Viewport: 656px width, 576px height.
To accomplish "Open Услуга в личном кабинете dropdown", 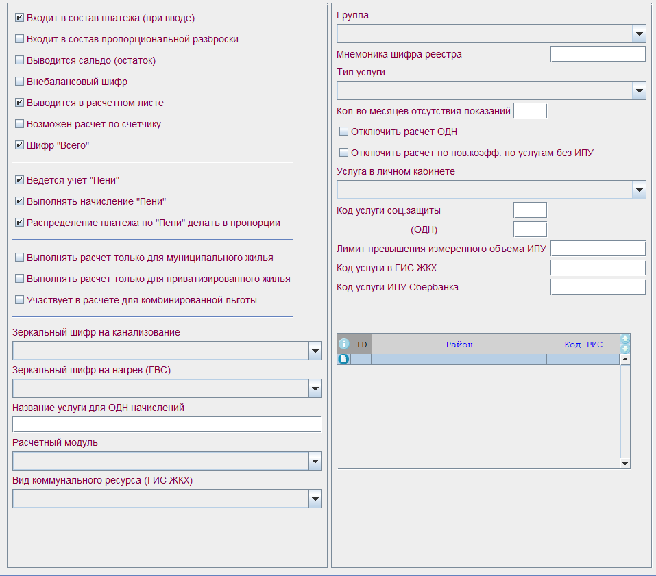I will 640,190.
